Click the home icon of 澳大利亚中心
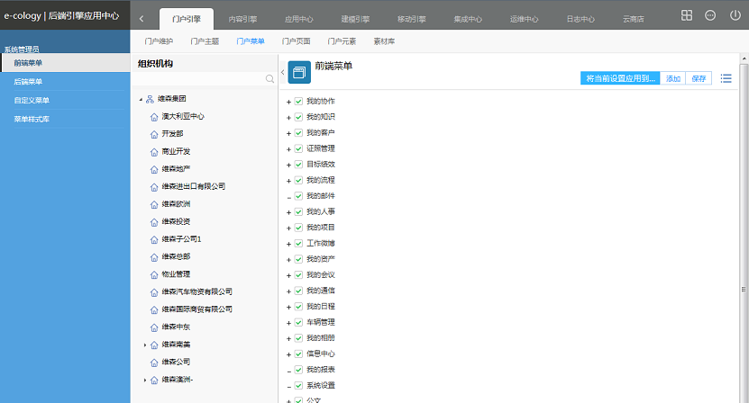 pos(154,117)
